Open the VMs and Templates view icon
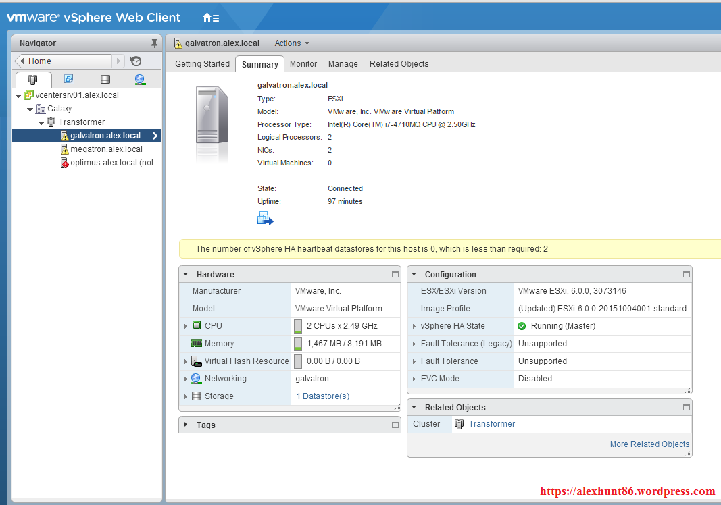Image resolution: width=721 pixels, height=505 pixels. (69, 79)
